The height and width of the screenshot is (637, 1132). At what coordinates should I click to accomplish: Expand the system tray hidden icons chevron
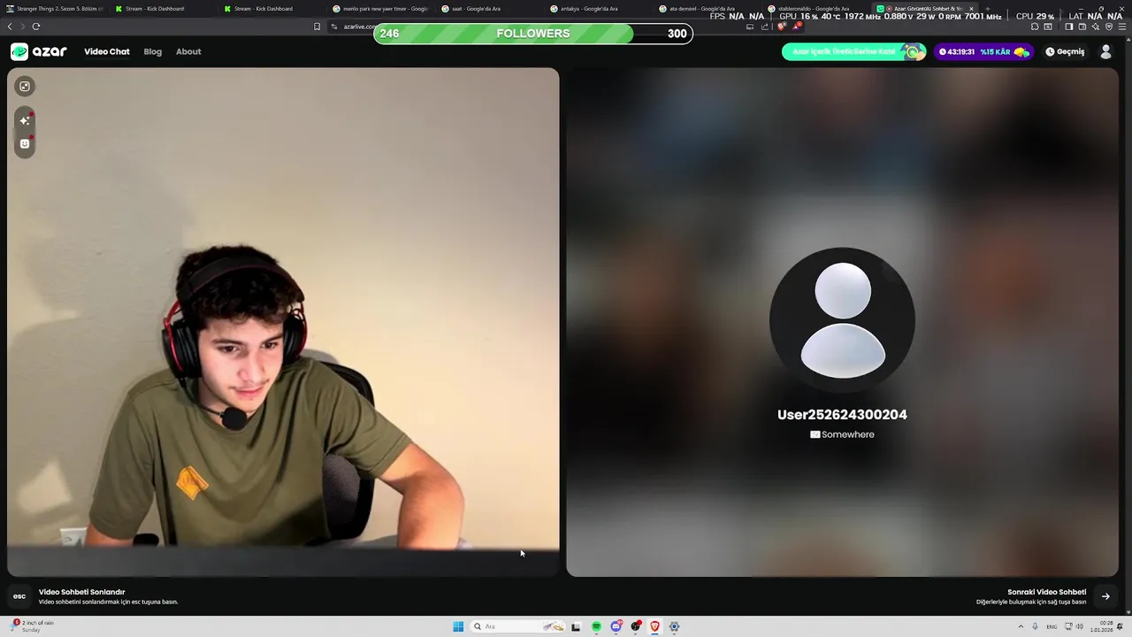pyautogui.click(x=1021, y=626)
